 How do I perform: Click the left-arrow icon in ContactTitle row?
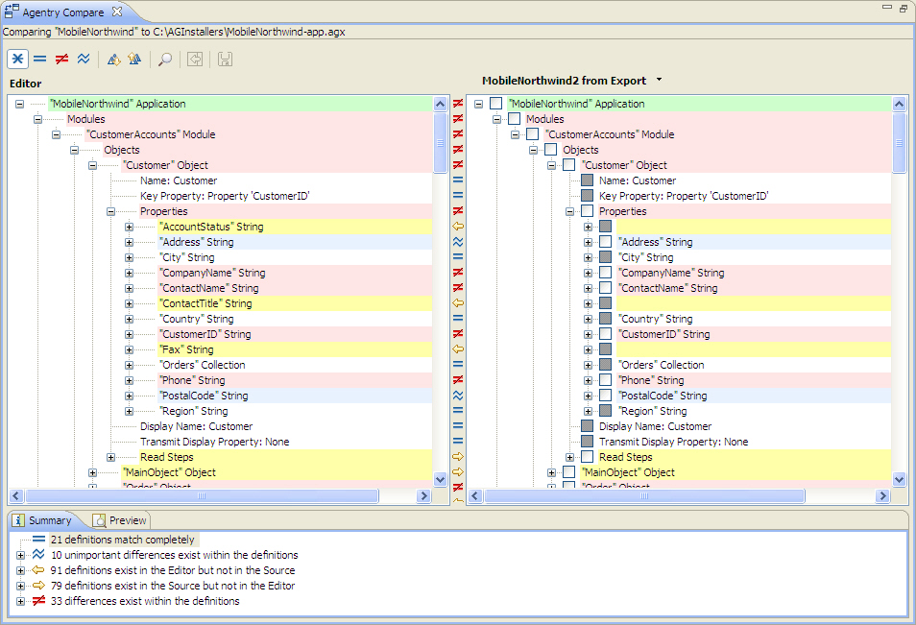click(x=458, y=303)
